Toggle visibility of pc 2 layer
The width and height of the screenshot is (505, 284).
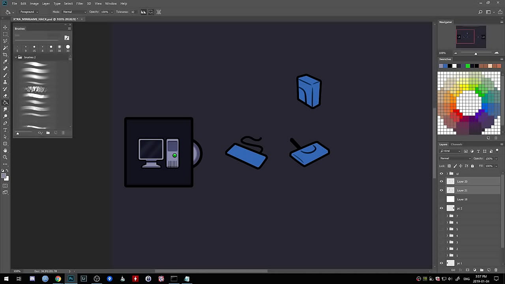click(441, 208)
